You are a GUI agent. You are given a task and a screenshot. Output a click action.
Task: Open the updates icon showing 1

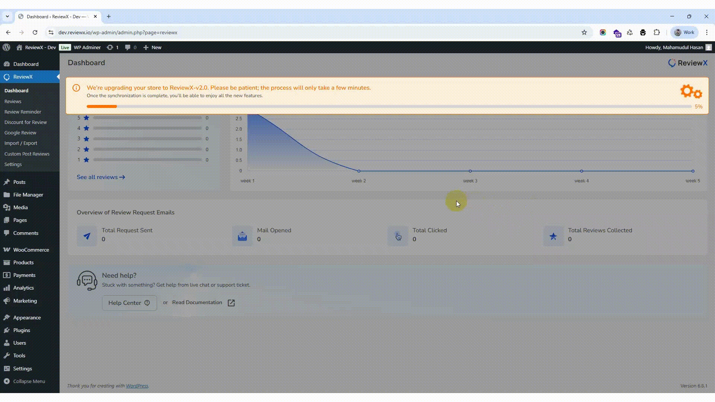(112, 47)
